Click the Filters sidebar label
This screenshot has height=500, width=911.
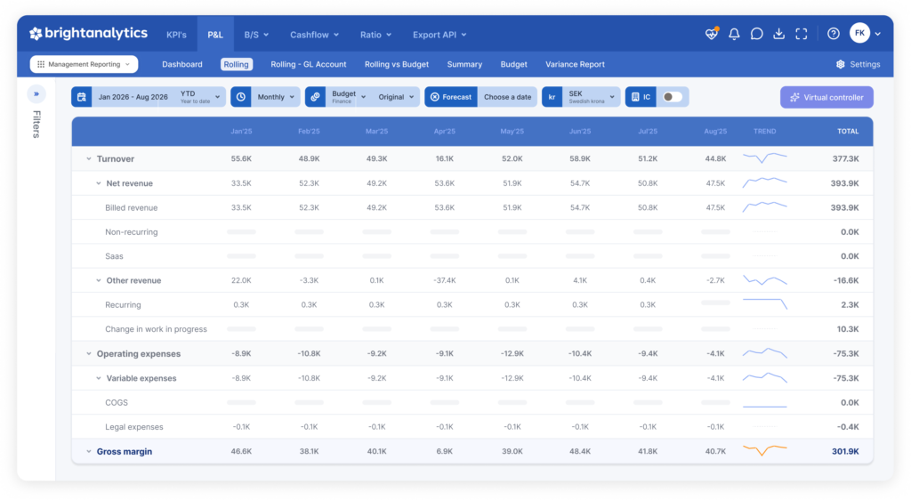[x=36, y=125]
